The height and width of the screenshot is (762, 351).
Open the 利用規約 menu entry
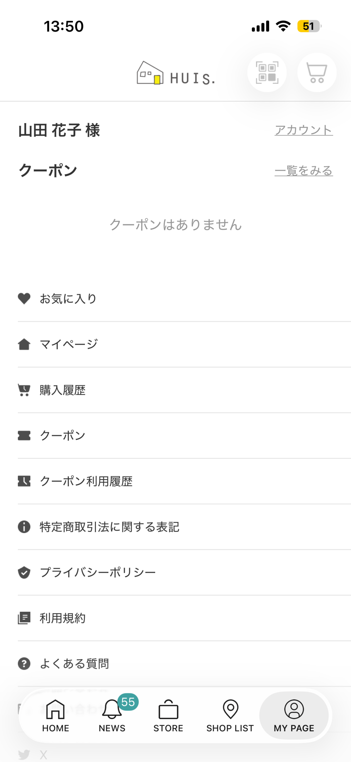(x=184, y=618)
